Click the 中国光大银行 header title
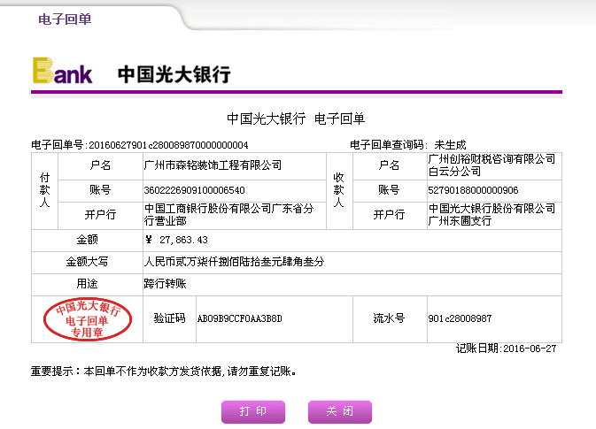596x429 pixels. [174, 74]
